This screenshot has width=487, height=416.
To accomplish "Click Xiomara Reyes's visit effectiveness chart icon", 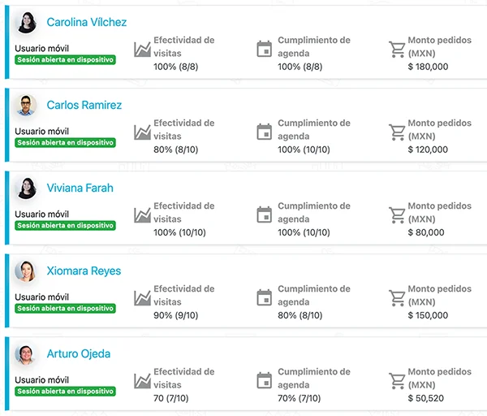I will [x=142, y=298].
